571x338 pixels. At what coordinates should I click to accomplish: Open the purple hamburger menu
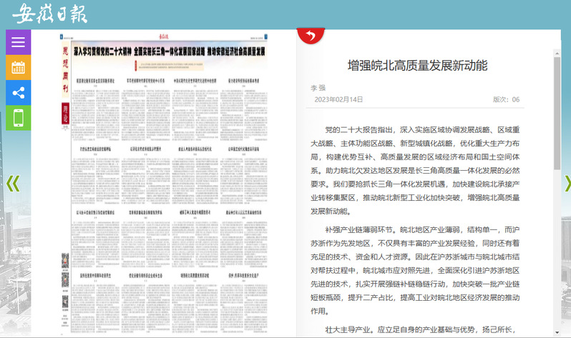tap(18, 42)
